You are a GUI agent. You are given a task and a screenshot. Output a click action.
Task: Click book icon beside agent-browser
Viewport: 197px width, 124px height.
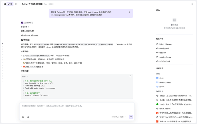157,82
